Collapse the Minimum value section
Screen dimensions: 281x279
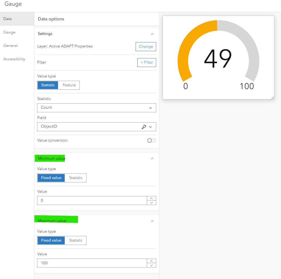point(152,158)
